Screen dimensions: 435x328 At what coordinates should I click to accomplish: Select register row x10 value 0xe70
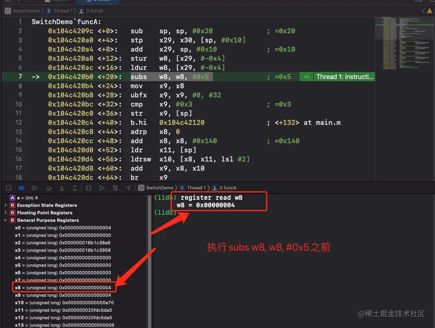pos(64,303)
